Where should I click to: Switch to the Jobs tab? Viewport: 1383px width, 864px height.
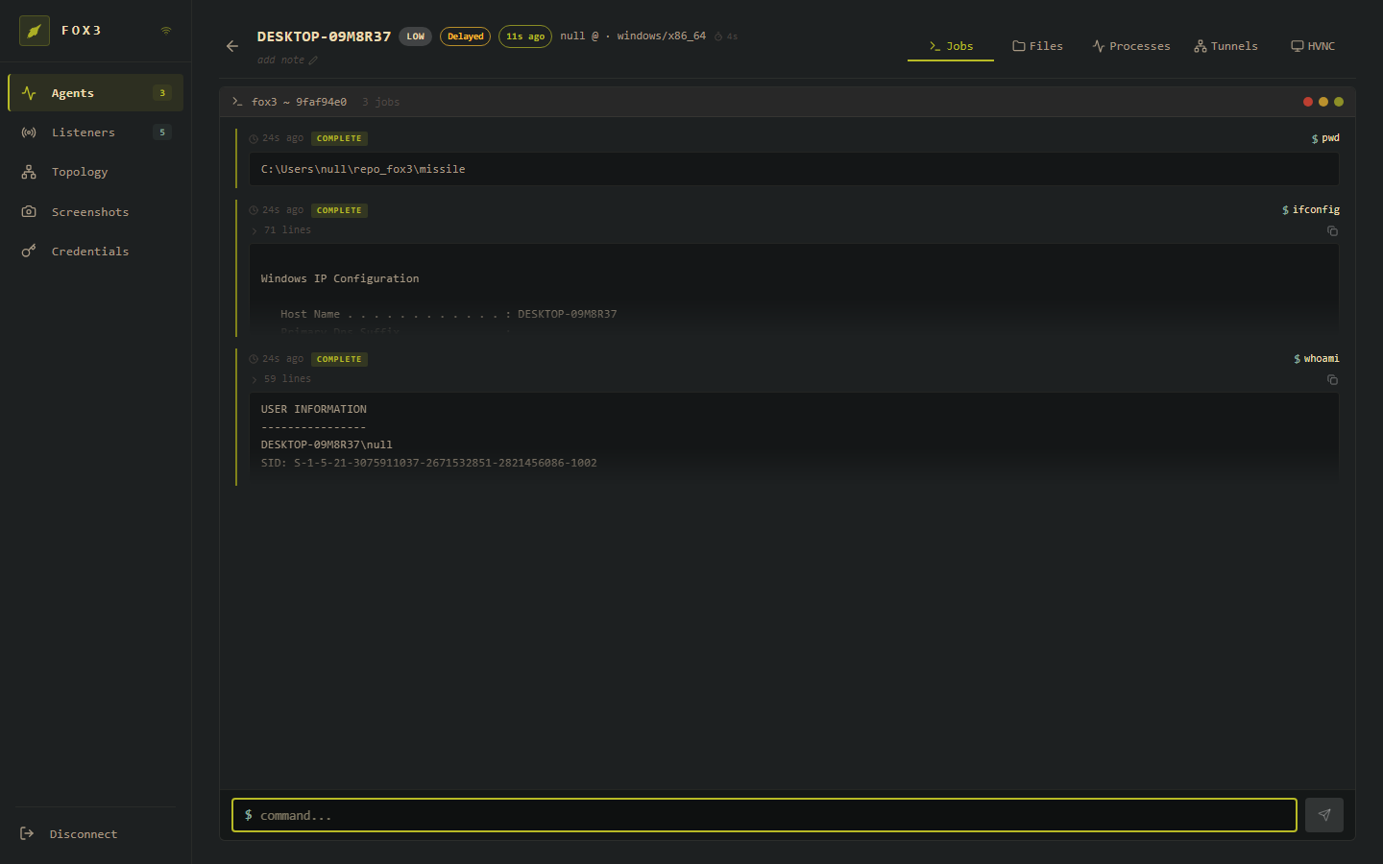pos(951,46)
